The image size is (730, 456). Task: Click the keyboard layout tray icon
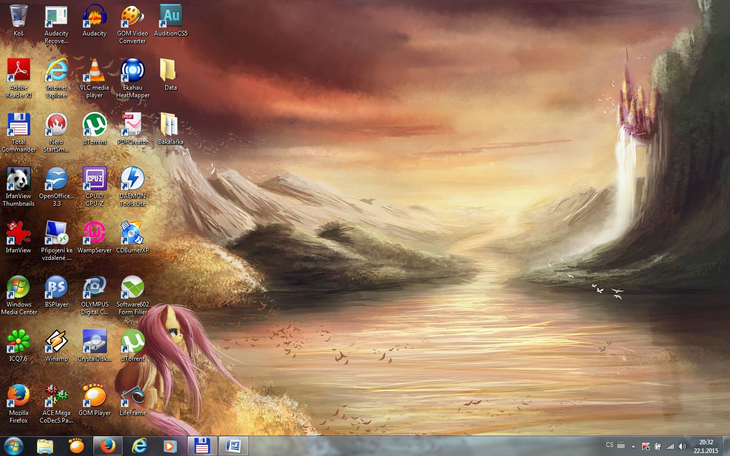[620, 446]
